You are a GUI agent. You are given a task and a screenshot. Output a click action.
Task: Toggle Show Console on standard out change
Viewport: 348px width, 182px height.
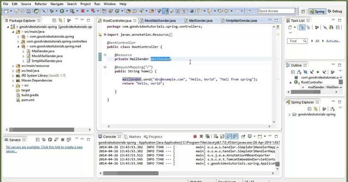tap(228, 136)
